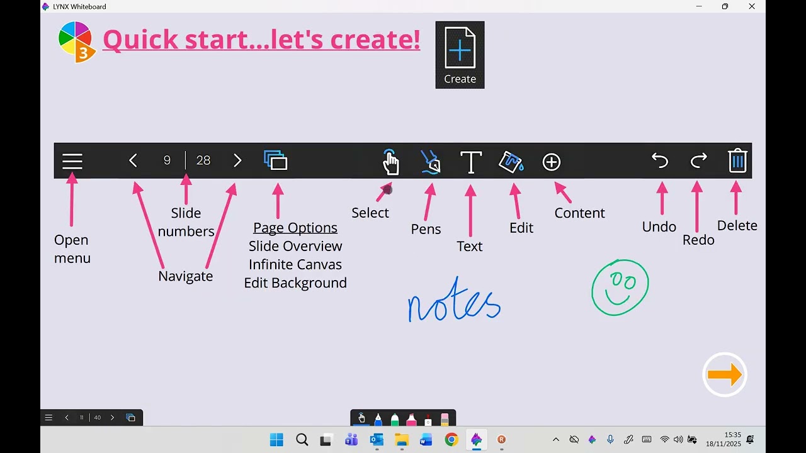Click the paint bucket Edit icon
The image size is (806, 453).
[x=511, y=162]
